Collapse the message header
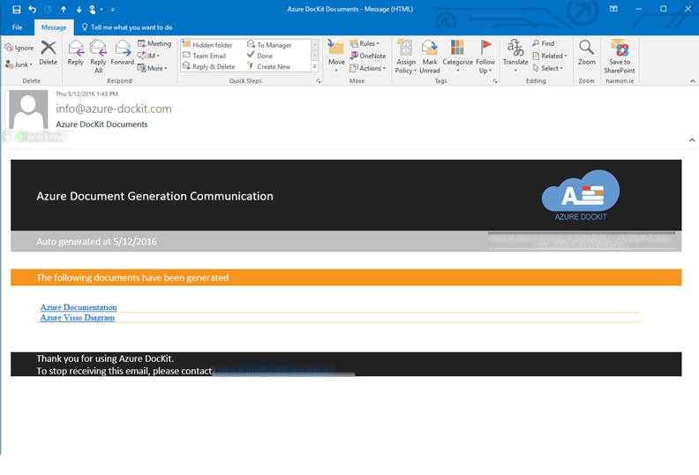 pyautogui.click(x=692, y=140)
